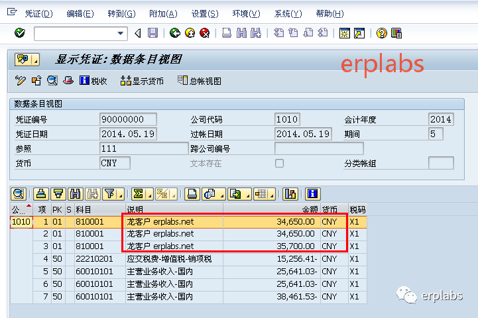Open the Total sigma dropdown arrow
This screenshot has width=478, height=318.
[150, 194]
